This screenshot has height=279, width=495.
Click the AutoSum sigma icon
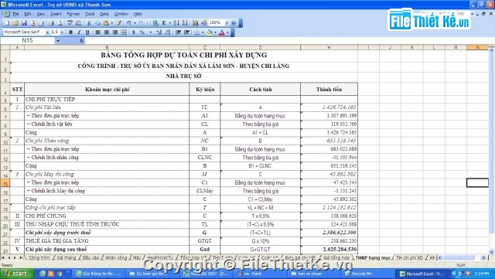coord(164,23)
